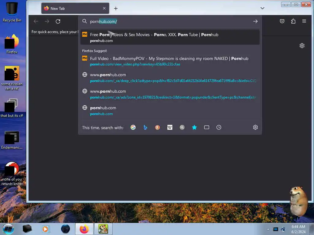Select the 'some russian ran a rat' desktop icon
The width and height of the screenshot is (314, 235).
(12, 78)
